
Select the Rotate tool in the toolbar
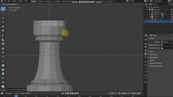pyautogui.click(x=3, y=22)
